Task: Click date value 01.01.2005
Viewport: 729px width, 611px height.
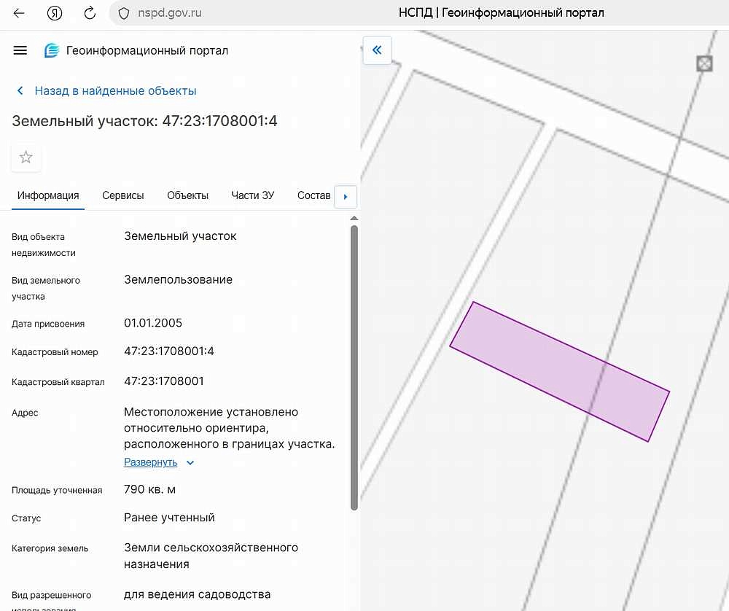Action: [153, 323]
